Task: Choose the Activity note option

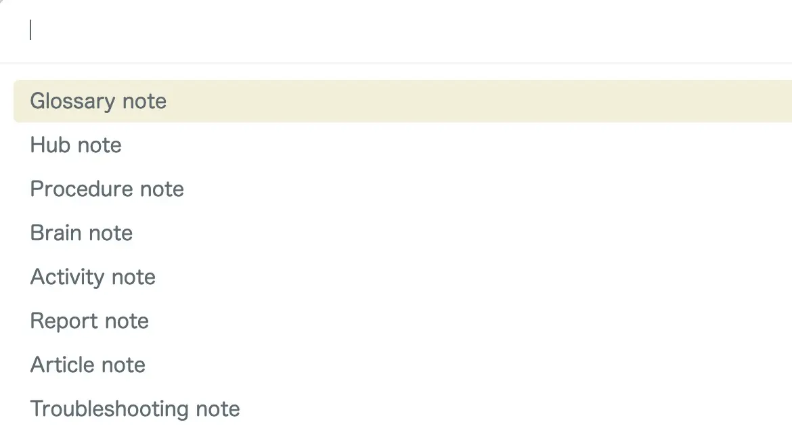Action: (93, 277)
